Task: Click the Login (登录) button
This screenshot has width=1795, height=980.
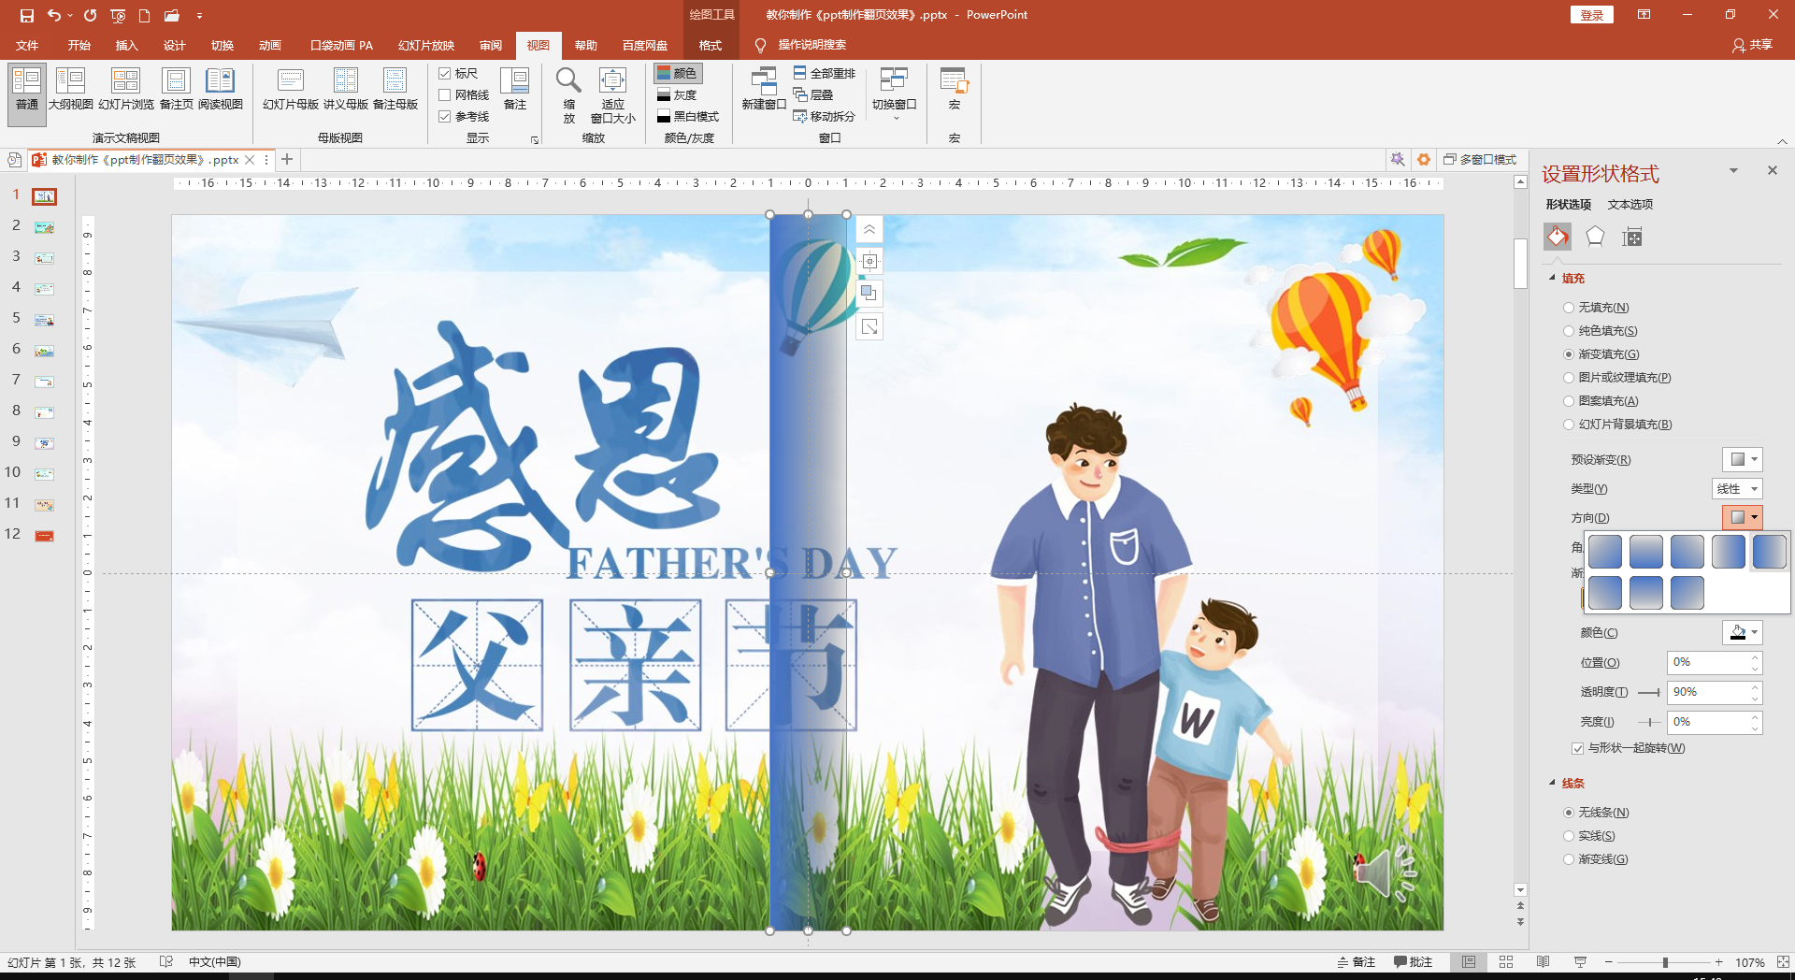Action: click(x=1592, y=15)
